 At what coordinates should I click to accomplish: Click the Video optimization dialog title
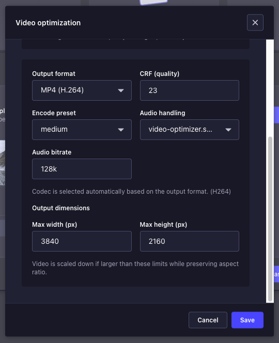click(48, 23)
